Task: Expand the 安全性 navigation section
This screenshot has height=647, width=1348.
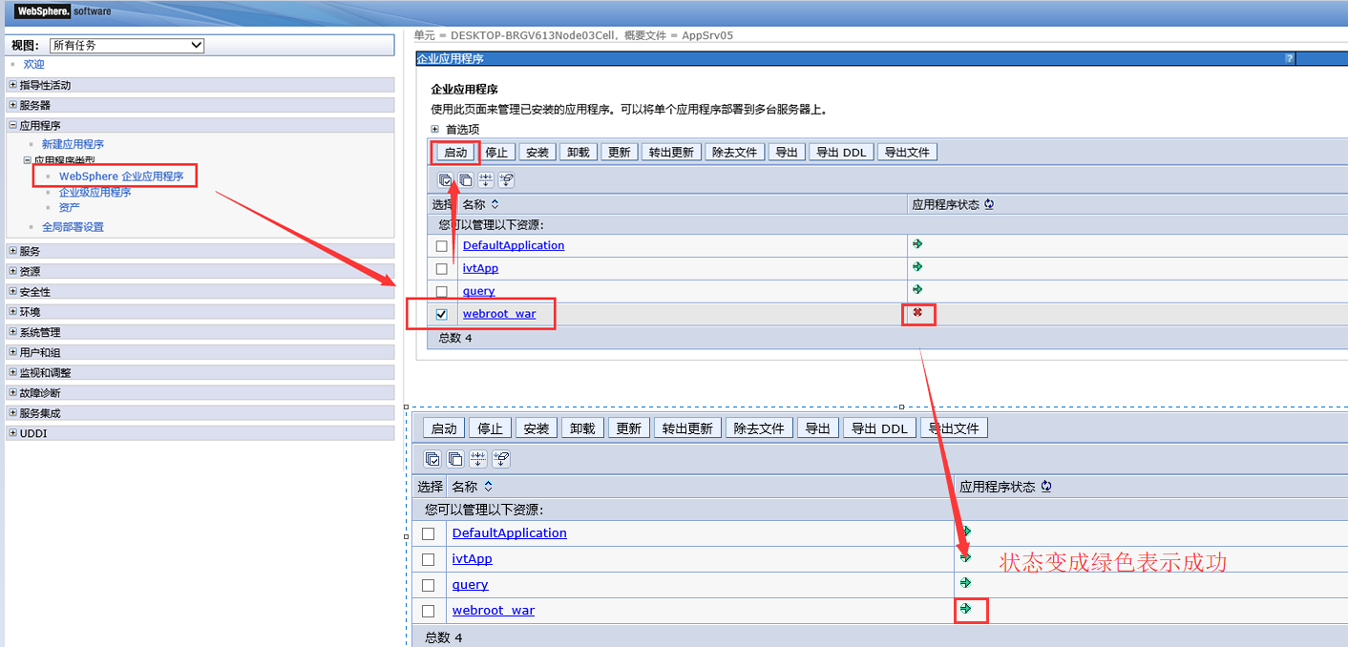Action: coord(13,291)
